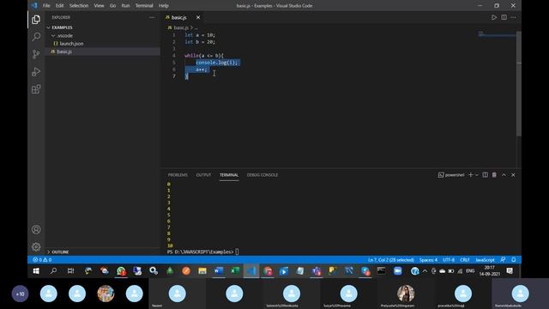The height and width of the screenshot is (309, 549).
Task: Open the File menu
Action: 46,6
